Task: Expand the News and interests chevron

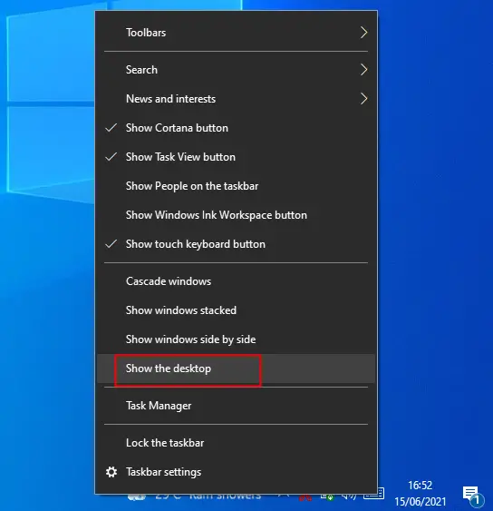Action: tap(363, 98)
